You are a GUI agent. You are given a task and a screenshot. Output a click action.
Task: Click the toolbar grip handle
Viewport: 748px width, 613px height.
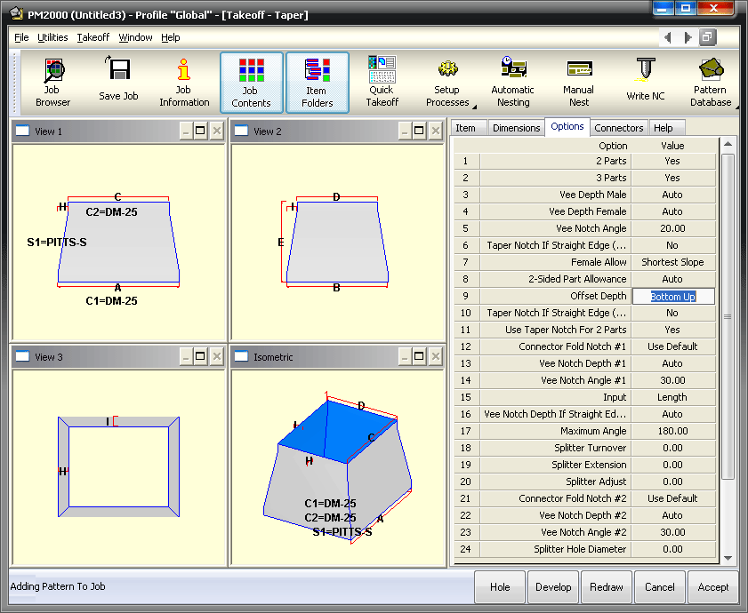[15, 83]
